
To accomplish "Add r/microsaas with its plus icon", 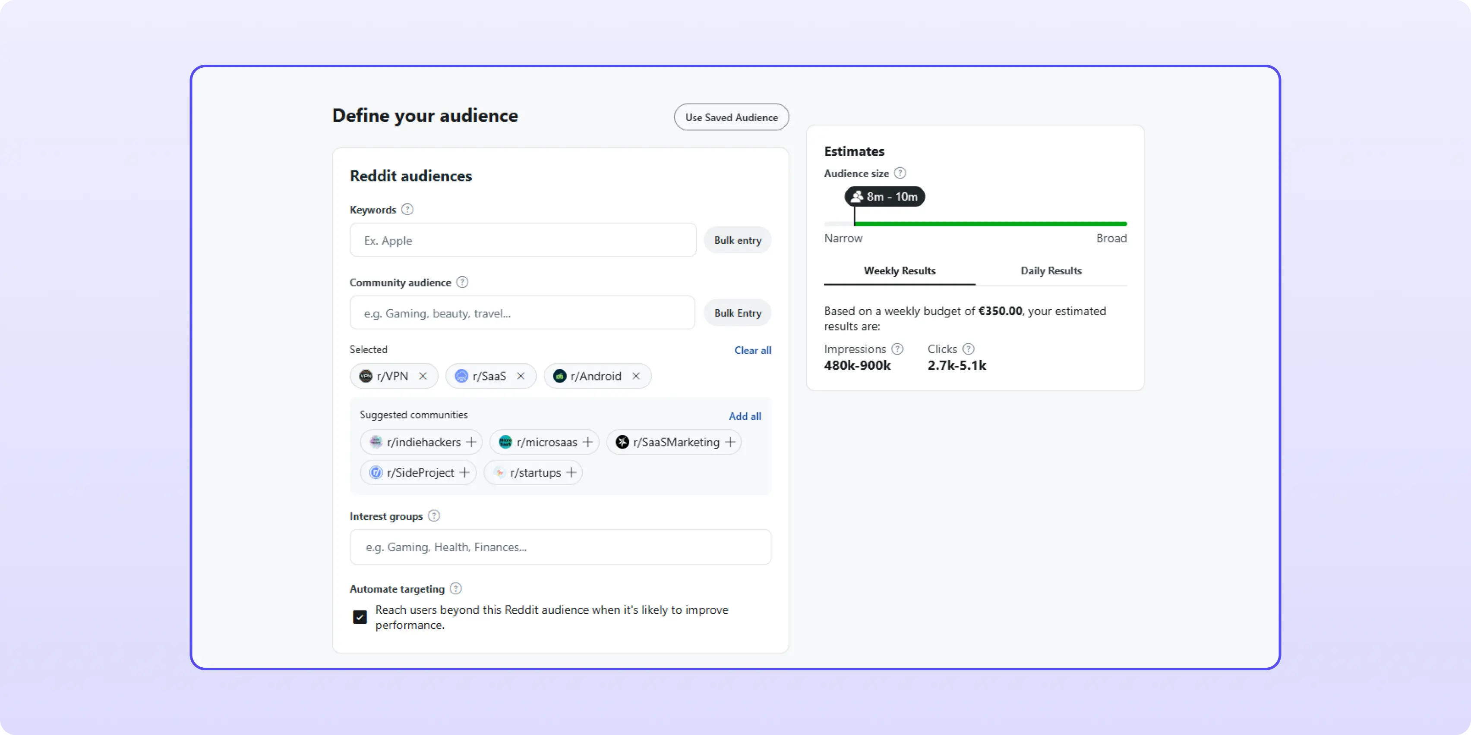I will click(587, 442).
